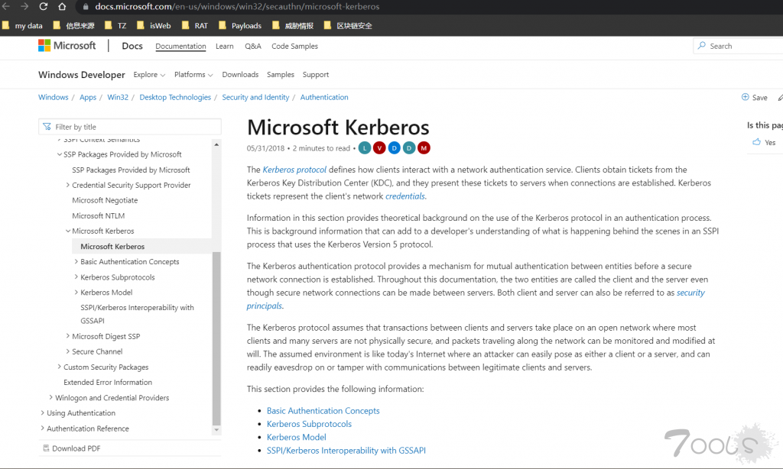Select Microsoft Negotiate in sidebar tree
The height and width of the screenshot is (469, 783).
(x=105, y=200)
